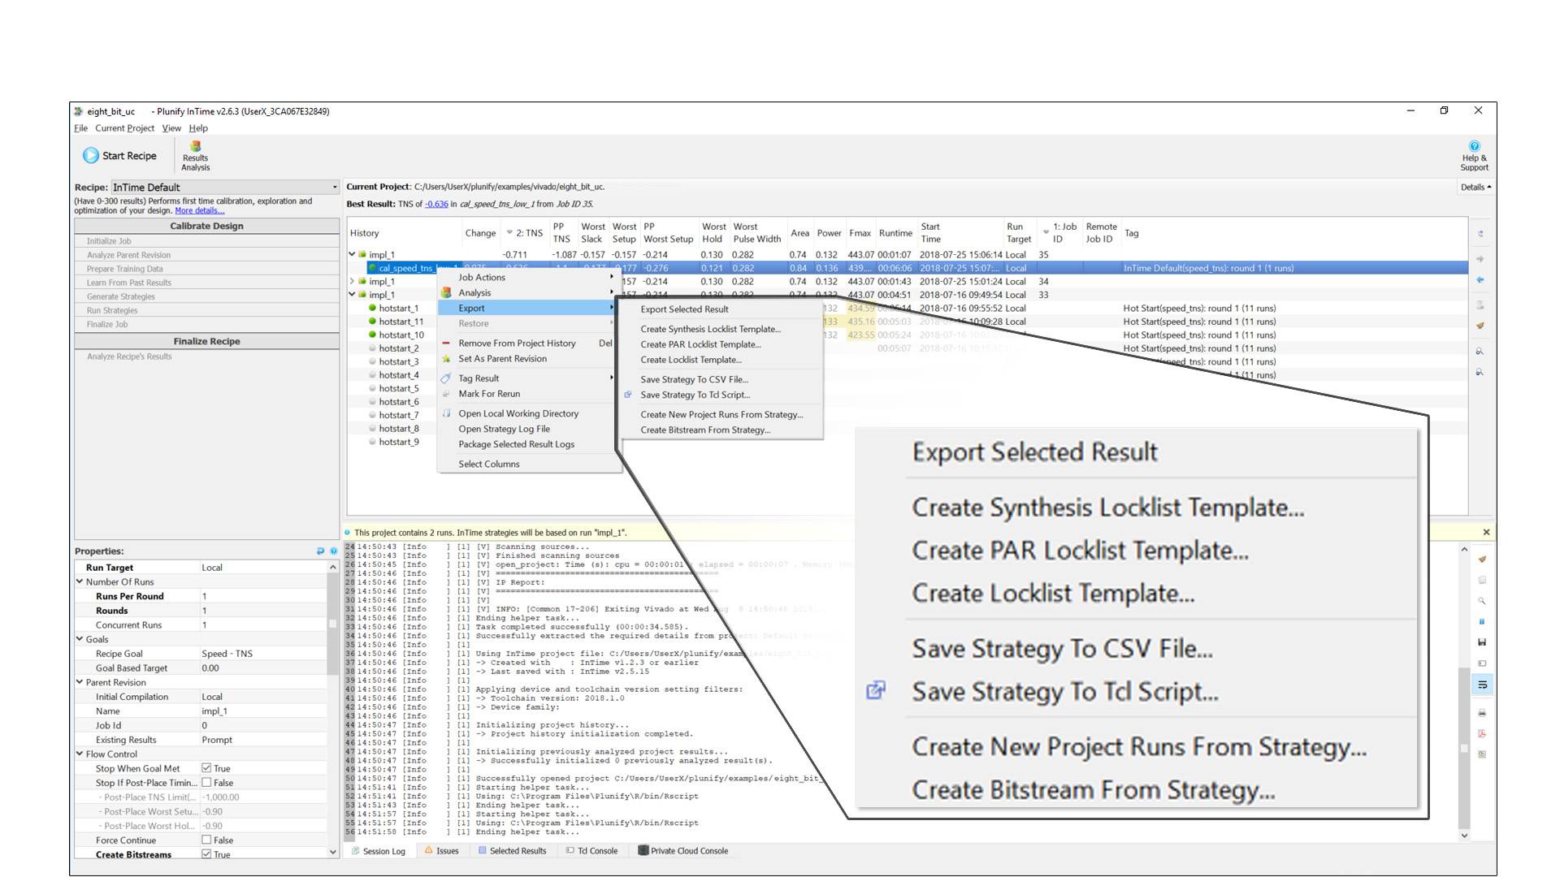
Task: Click the grey forward arrow icon beside history
Action: point(1480,259)
